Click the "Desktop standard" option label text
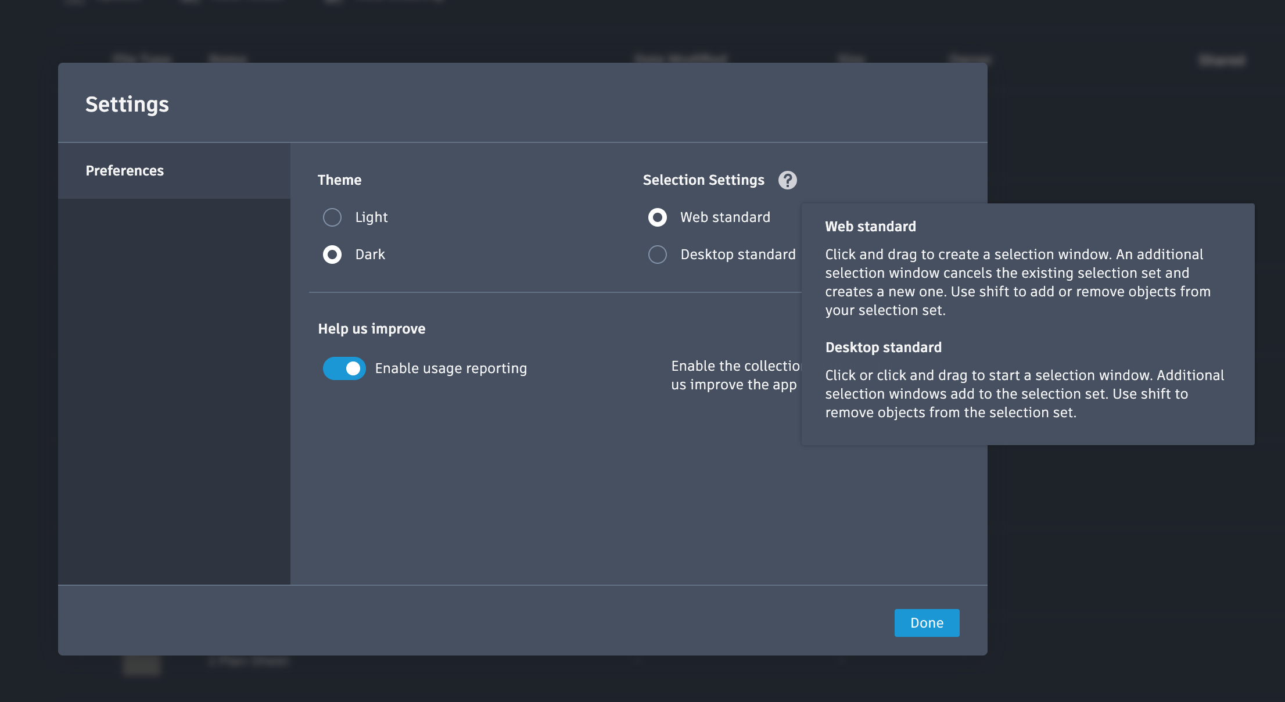Viewport: 1285px width, 702px height. pyautogui.click(x=738, y=255)
